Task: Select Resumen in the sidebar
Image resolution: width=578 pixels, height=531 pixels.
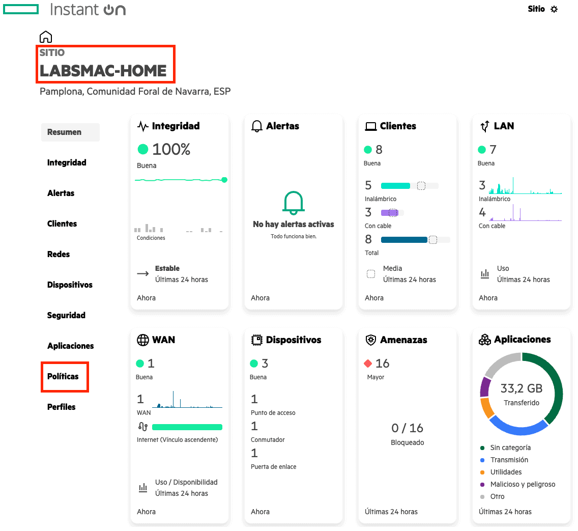Action: pyautogui.click(x=64, y=132)
